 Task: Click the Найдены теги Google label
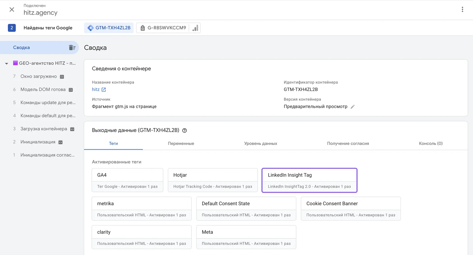(x=48, y=28)
